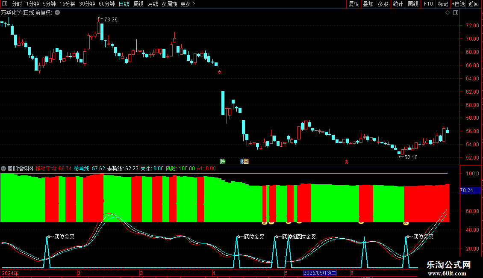Viewport: 483px width, 278px height.
Task: Click the 叠加 overlay button
Action: coord(368,4)
